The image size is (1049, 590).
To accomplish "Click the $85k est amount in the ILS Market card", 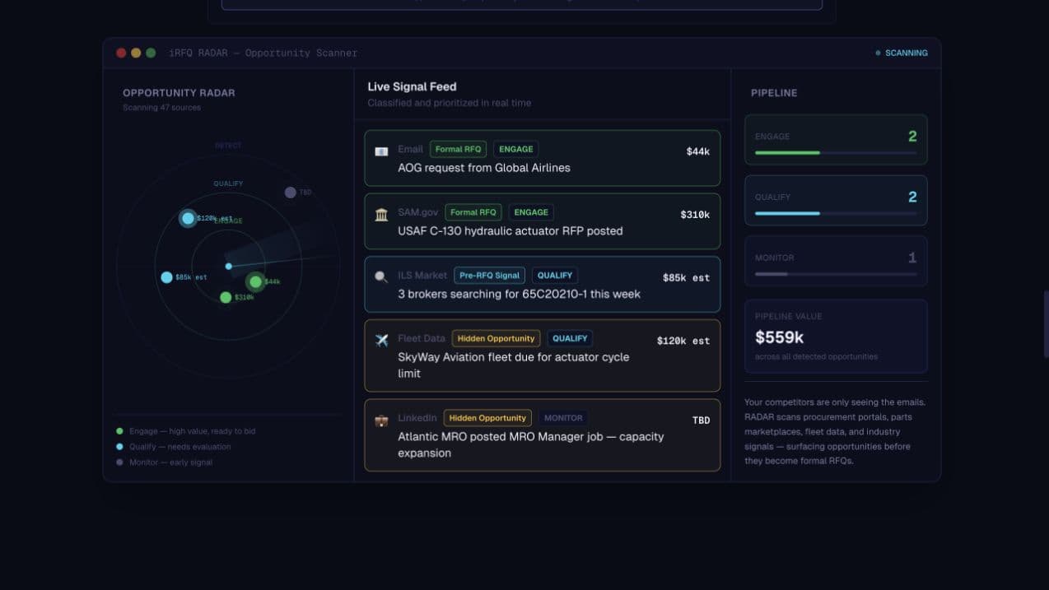I will [x=686, y=278].
